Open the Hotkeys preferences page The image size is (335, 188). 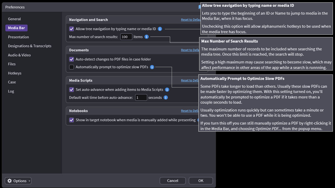pyautogui.click(x=15, y=73)
